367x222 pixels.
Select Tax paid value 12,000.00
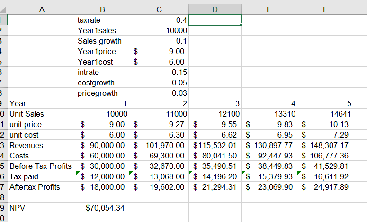pyautogui.click(x=102, y=176)
